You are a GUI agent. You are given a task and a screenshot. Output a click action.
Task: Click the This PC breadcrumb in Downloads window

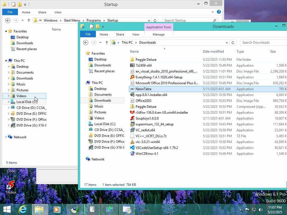127,43
